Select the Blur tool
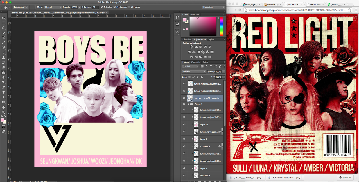The image size is (359, 182). (x=4, y=77)
